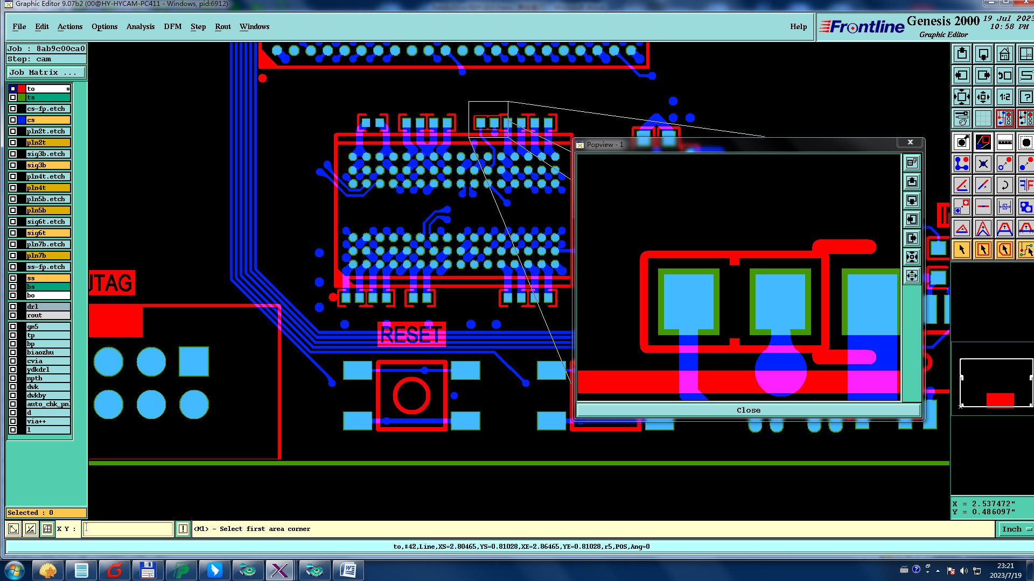Viewport: 1034px width, 581px height.
Task: Toggle visibility checkbox of layer cs
Action: [x=13, y=120]
